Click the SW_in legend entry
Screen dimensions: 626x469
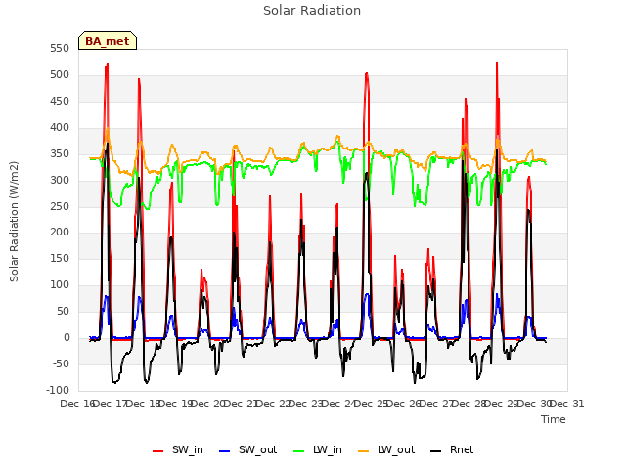(178, 449)
